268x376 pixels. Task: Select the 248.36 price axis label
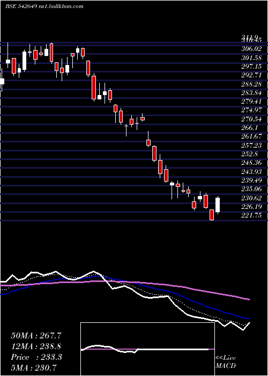tap(251, 163)
